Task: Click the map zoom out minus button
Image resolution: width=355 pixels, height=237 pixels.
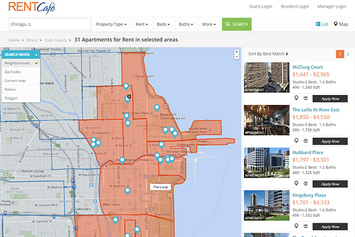Action: point(237,57)
